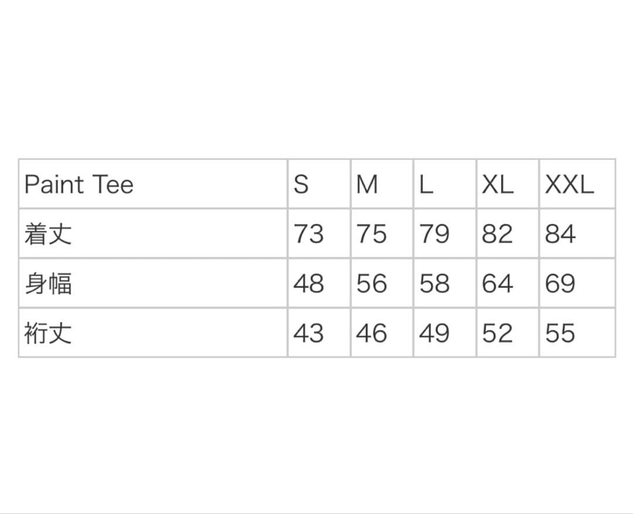Click the value 43 in 裄丈 row
Viewport: 633px width, 514px height.
[308, 333]
